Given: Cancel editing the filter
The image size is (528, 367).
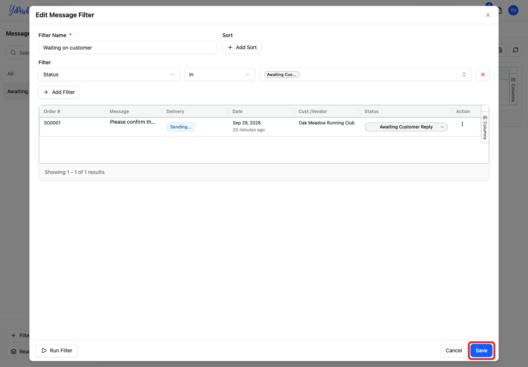Looking at the screenshot, I should (454, 350).
